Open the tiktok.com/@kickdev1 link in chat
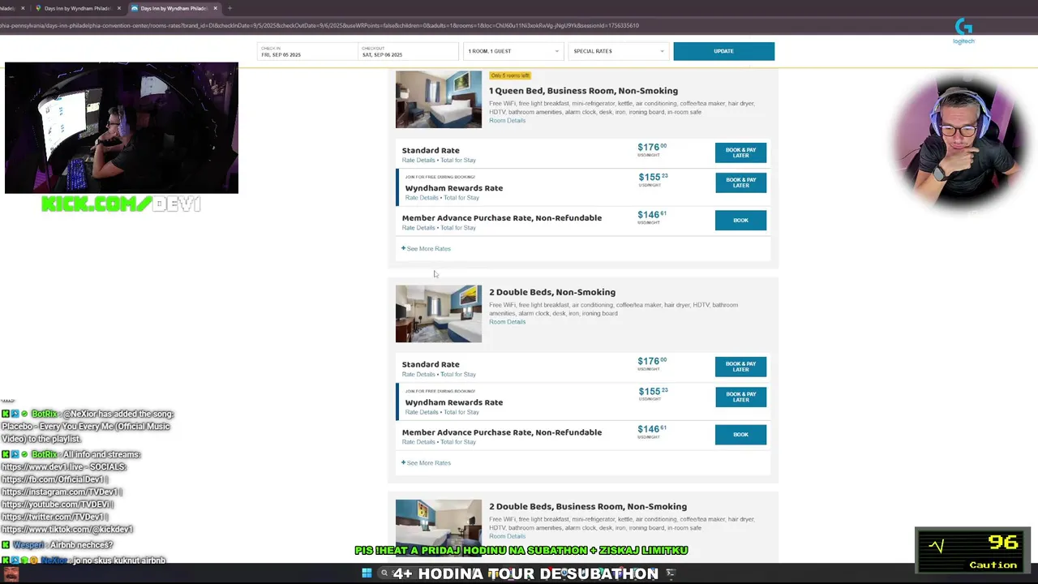The height and width of the screenshot is (584, 1038). pyautogui.click(x=67, y=529)
